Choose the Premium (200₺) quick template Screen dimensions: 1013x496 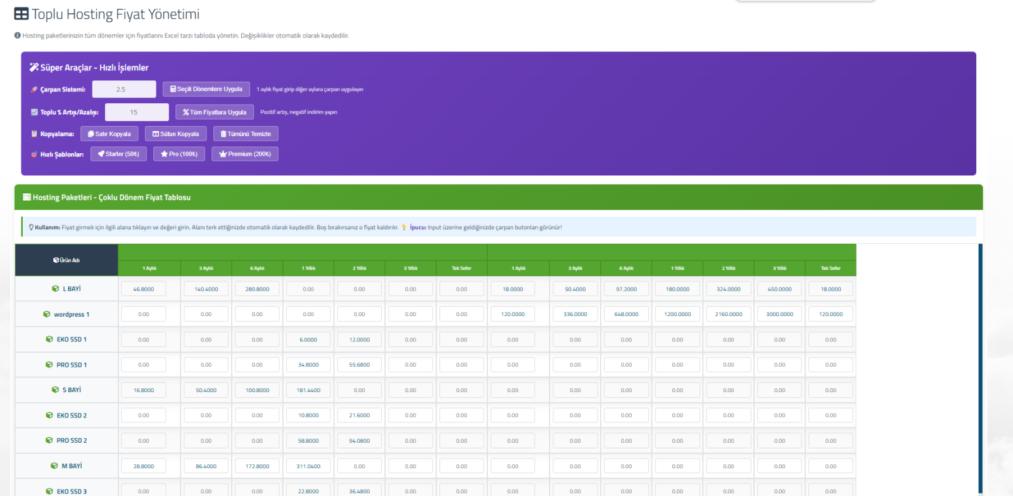[244, 154]
